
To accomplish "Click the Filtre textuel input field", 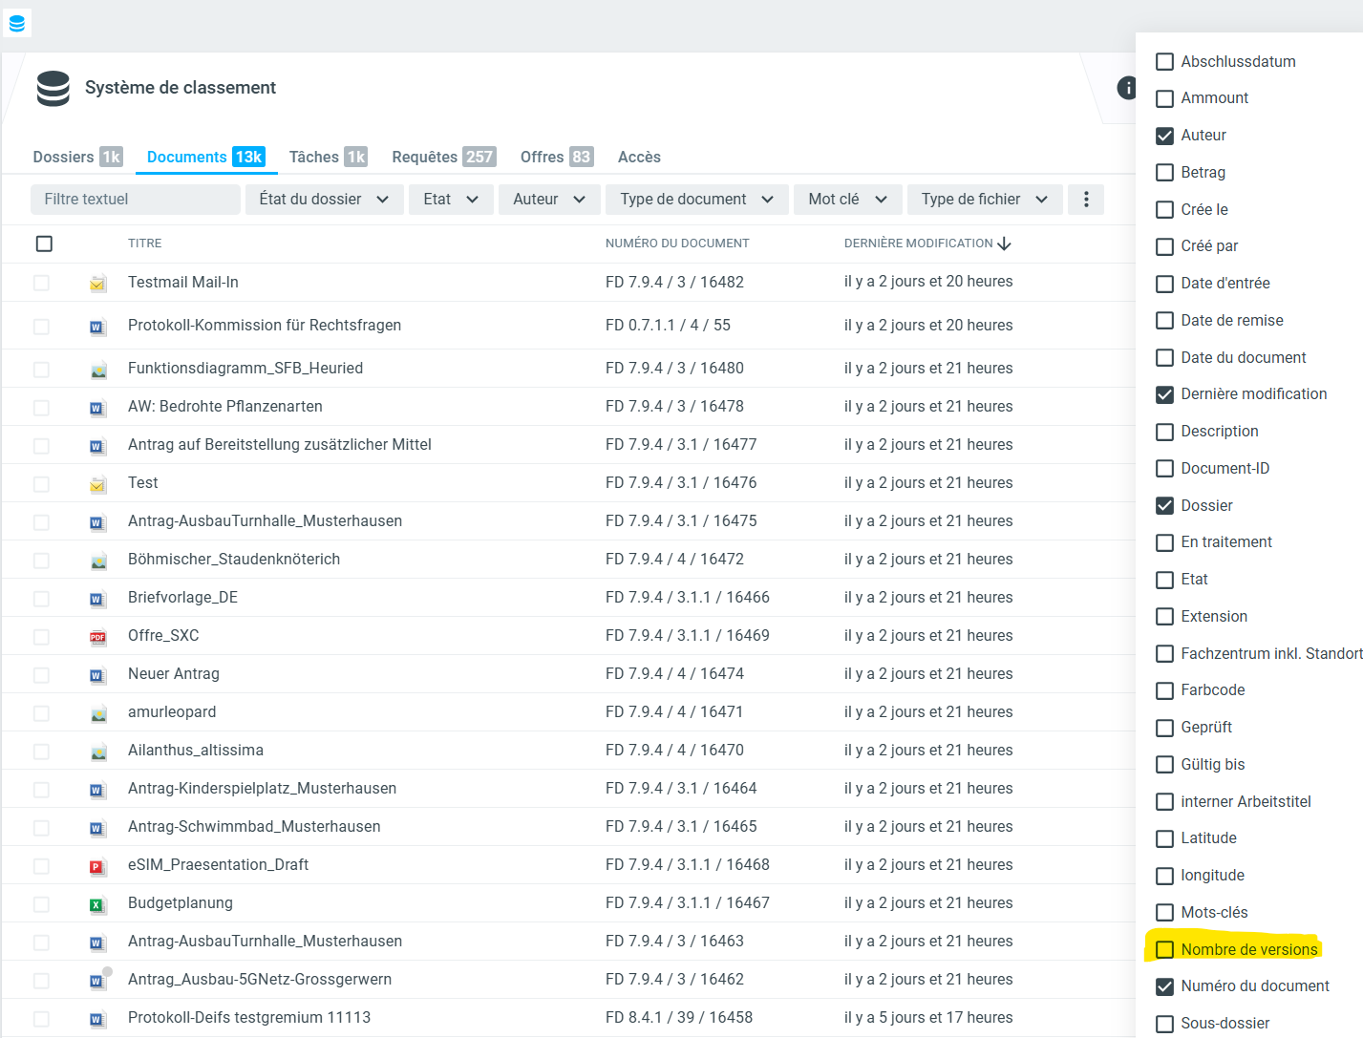I will 135,200.
